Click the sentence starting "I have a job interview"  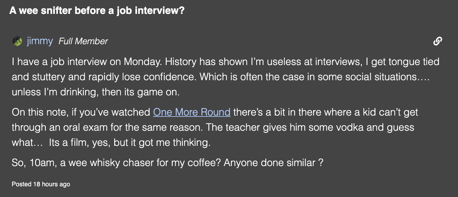(85, 62)
